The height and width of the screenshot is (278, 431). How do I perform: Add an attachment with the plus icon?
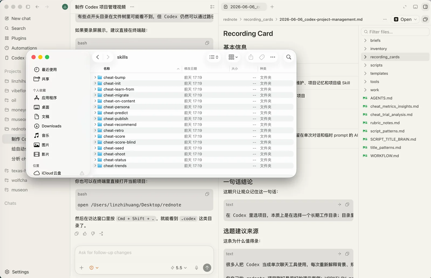coord(82,267)
